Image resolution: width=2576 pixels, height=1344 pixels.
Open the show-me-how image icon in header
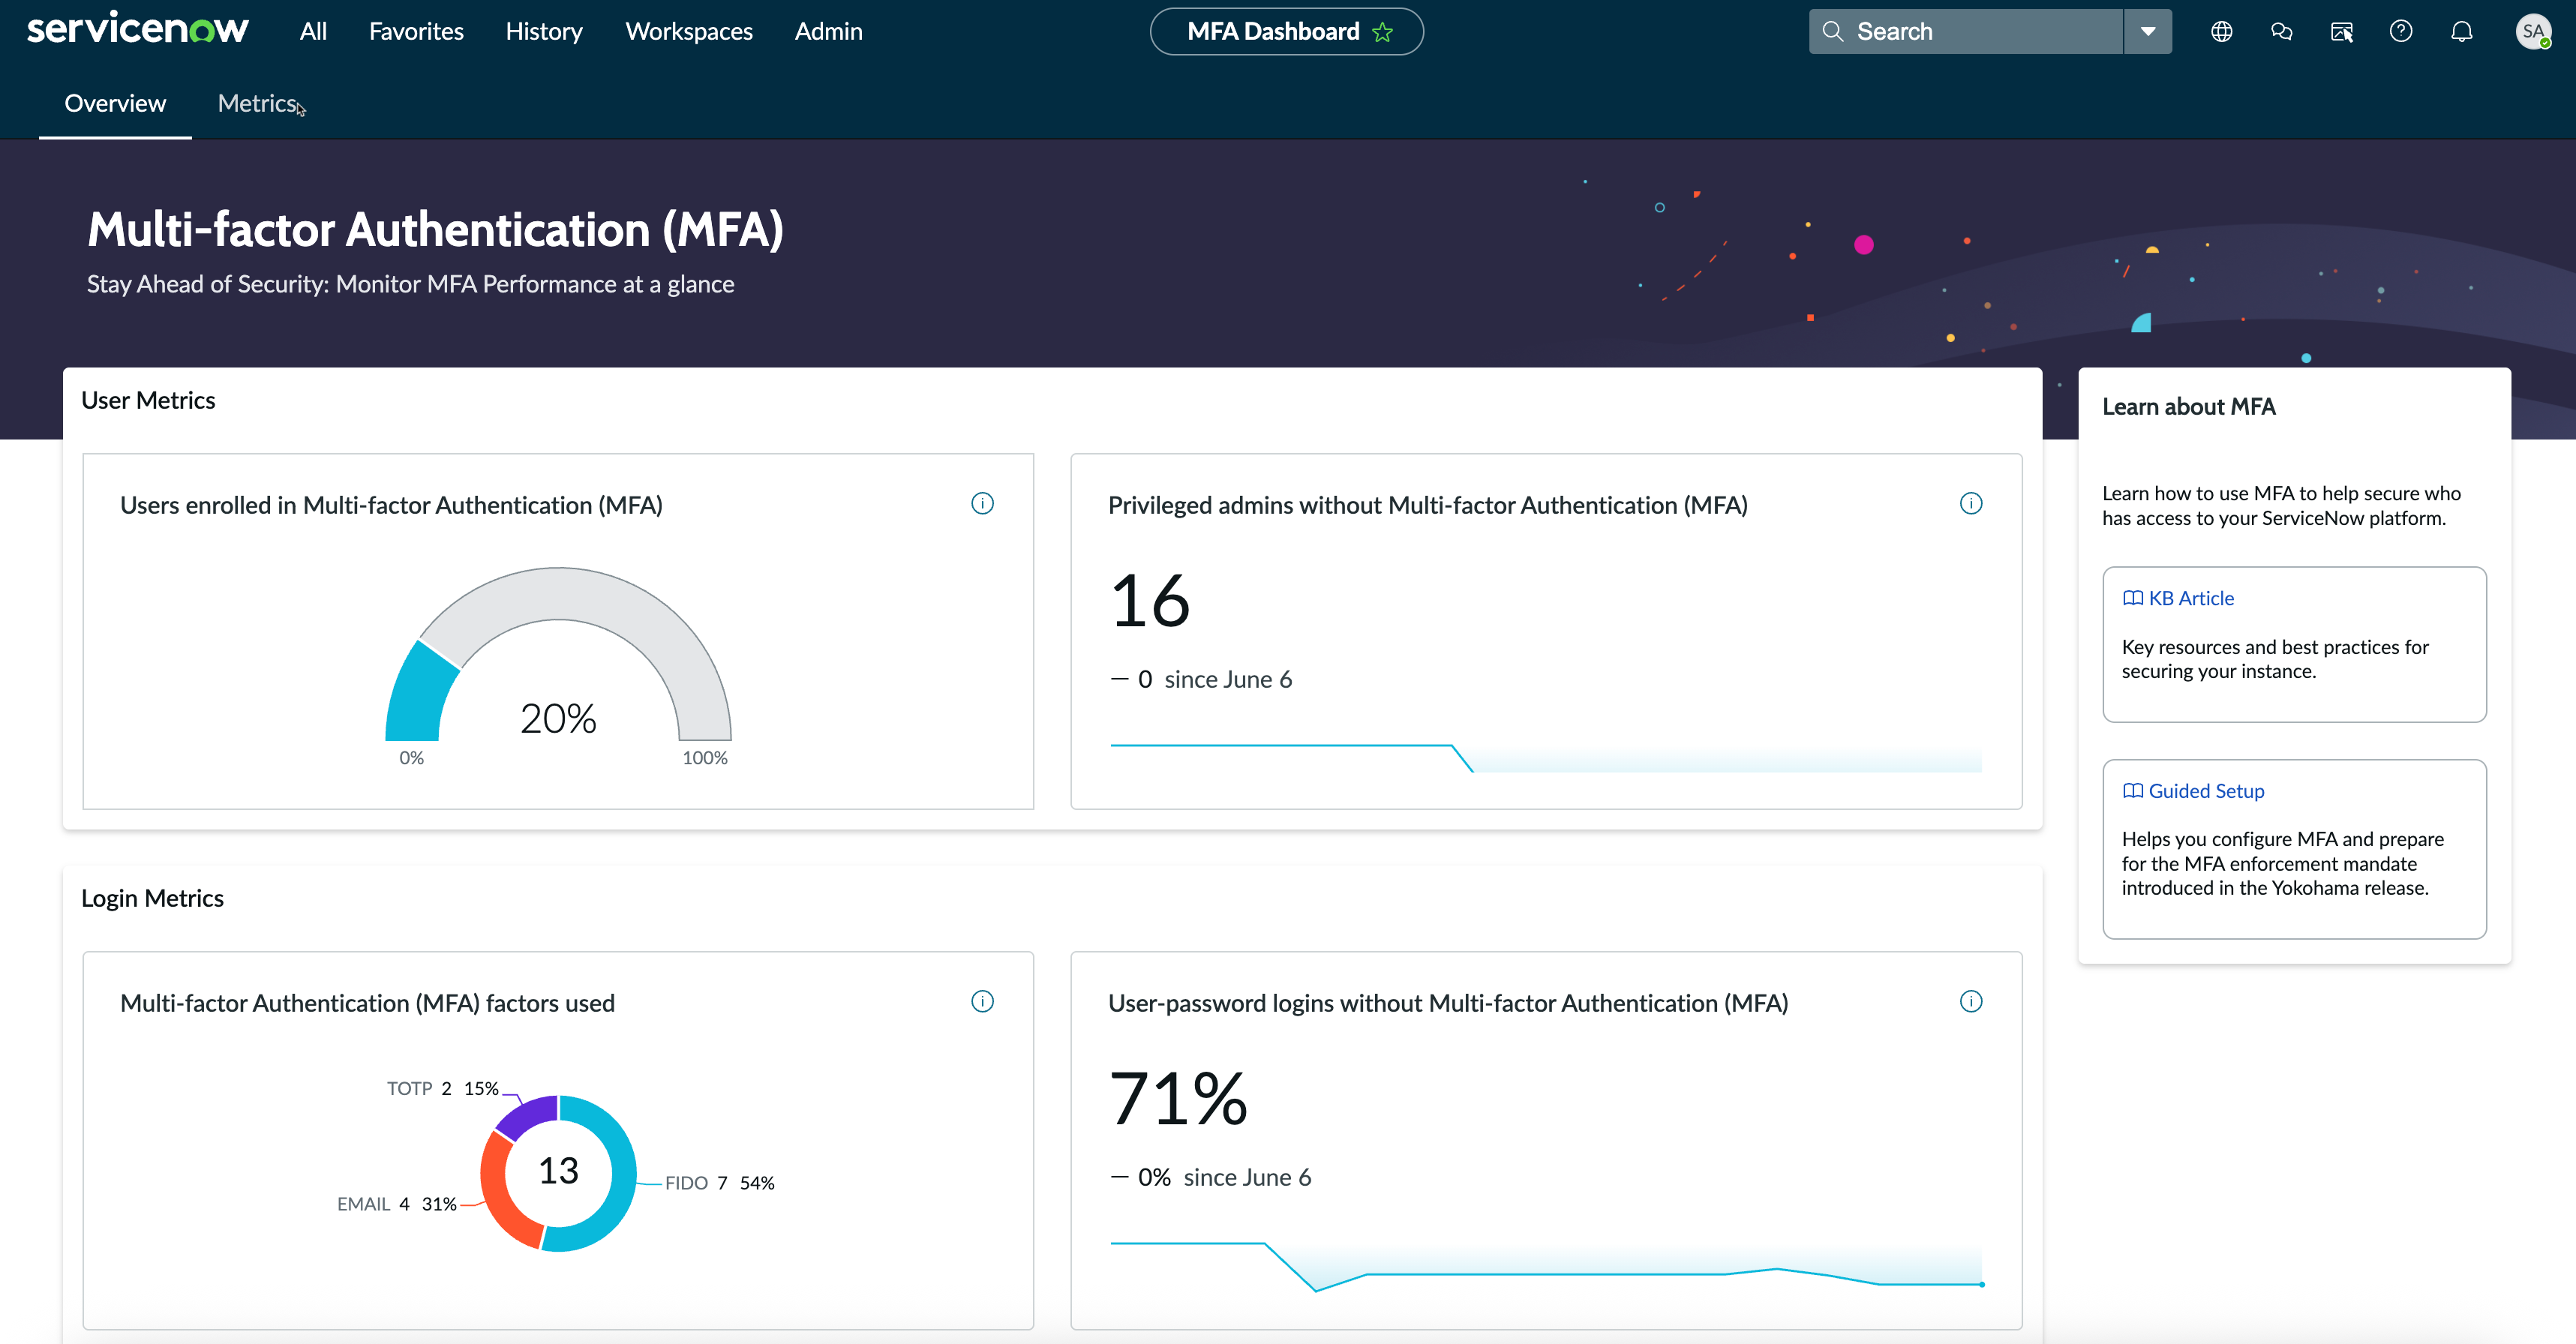(2341, 31)
